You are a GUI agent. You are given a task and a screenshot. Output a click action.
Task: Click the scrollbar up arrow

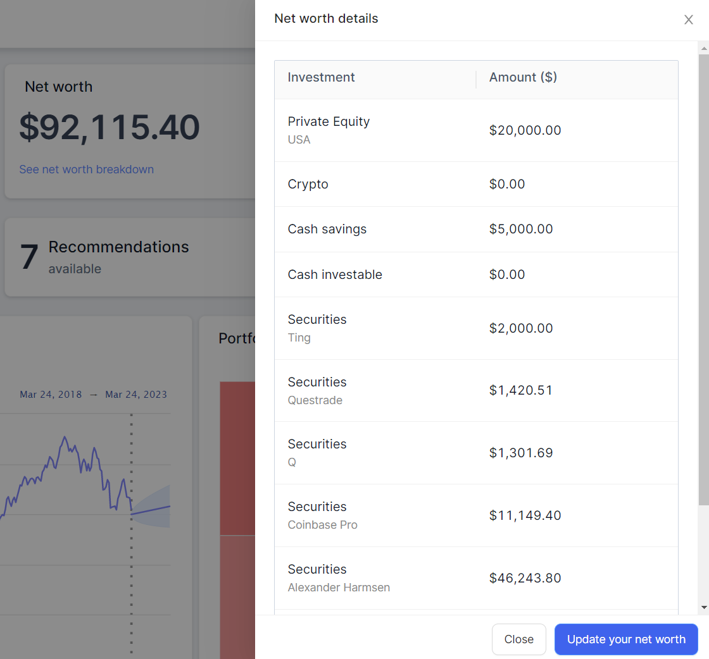704,48
